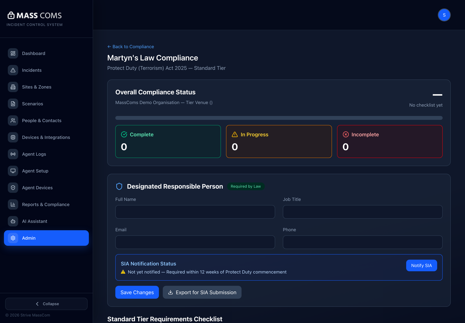Open Agent Logs page
The image size is (465, 323).
[x=46, y=154]
